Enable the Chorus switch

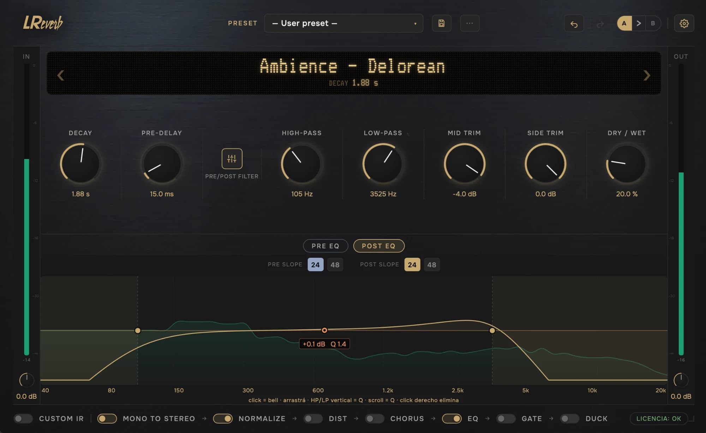375,419
